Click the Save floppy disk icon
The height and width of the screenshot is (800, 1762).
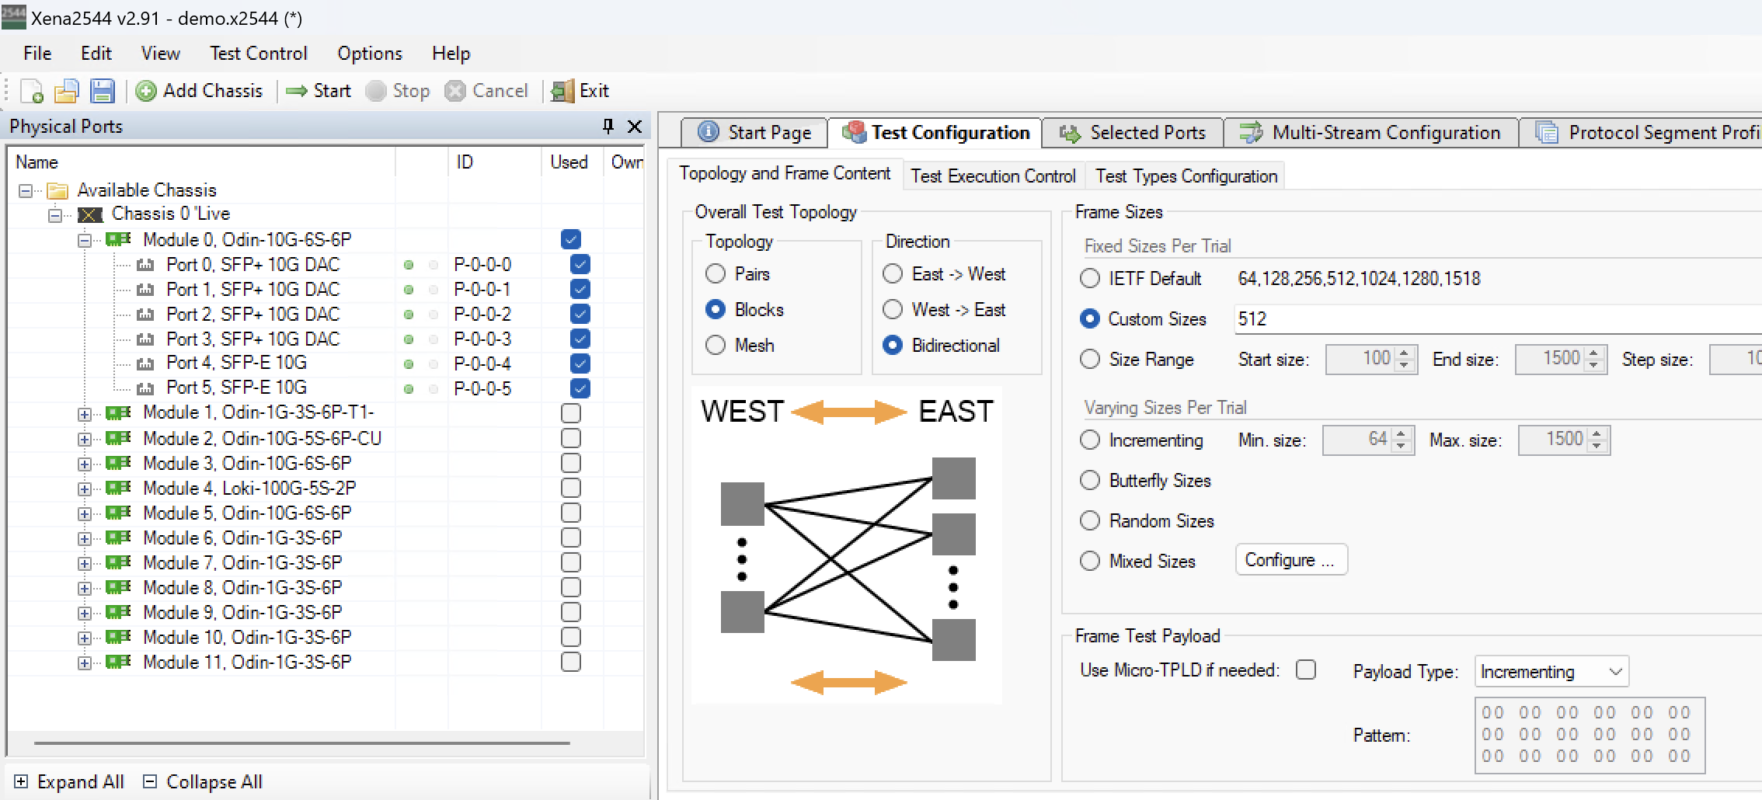pos(102,91)
